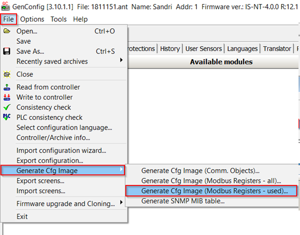Switch to the User Sensors tab

point(203,48)
